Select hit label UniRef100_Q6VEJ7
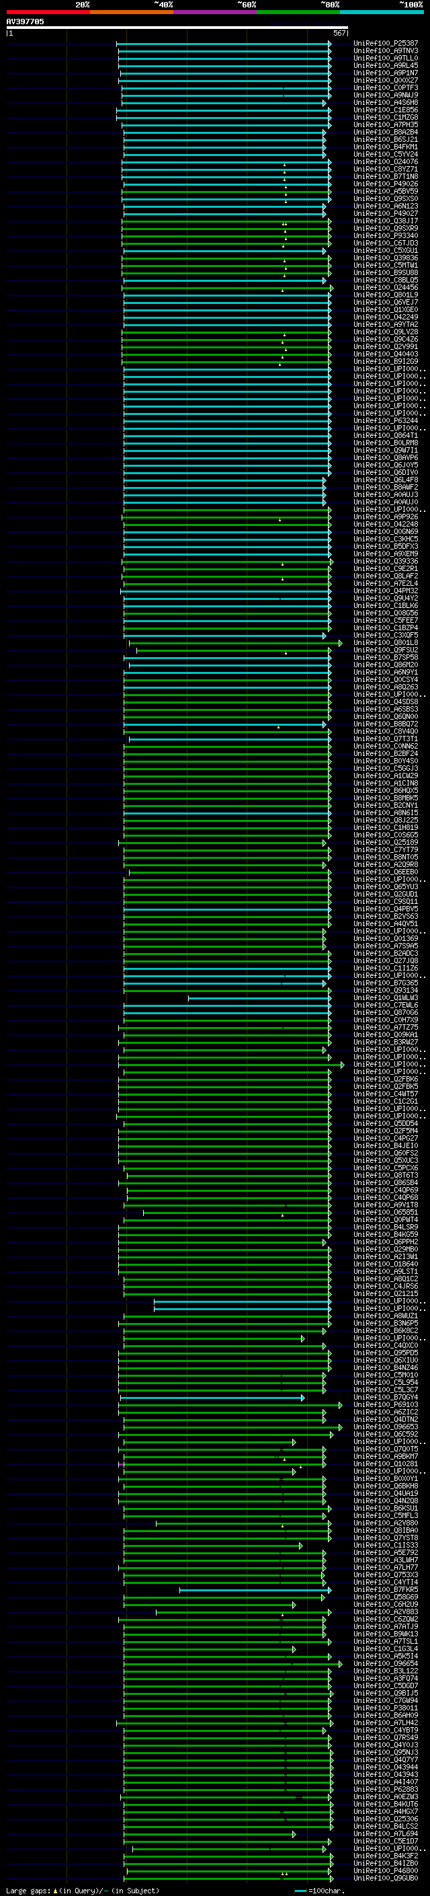 click(x=386, y=303)
